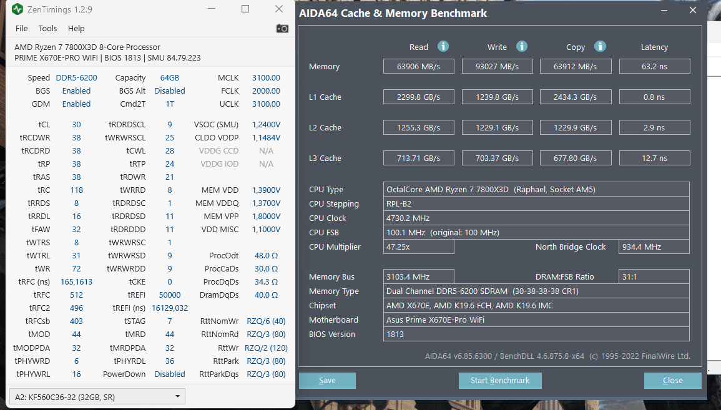Click the BGS Enabled value

[76, 91]
